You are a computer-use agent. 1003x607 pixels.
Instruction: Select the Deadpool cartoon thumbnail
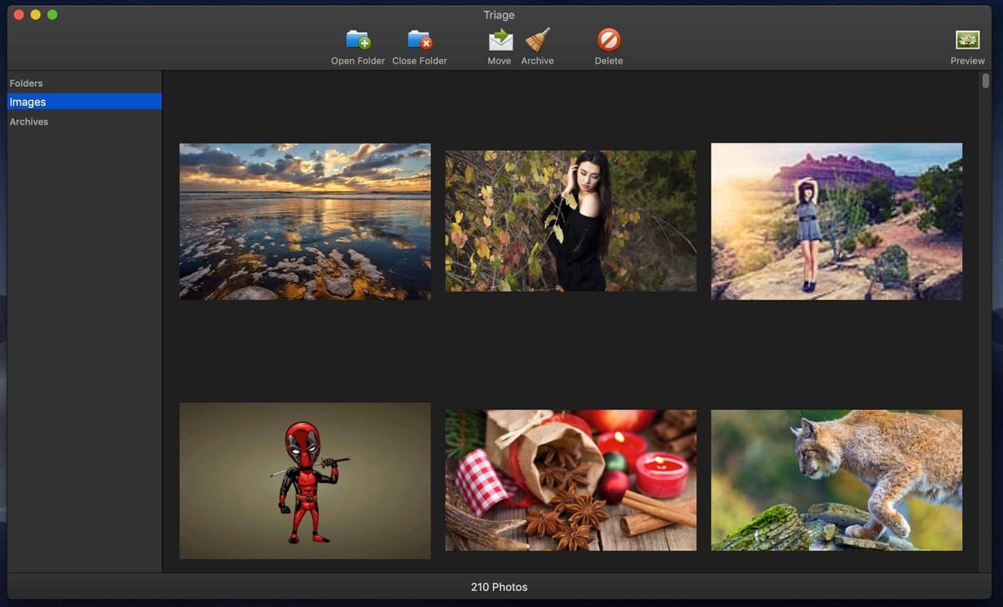[x=305, y=481]
